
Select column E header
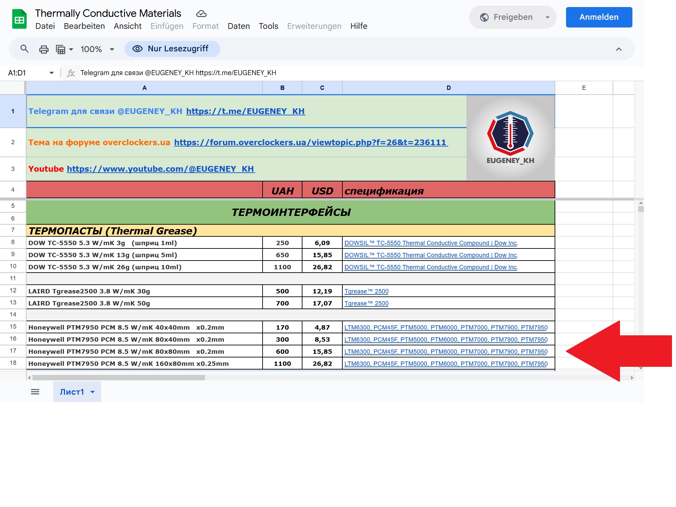[584, 88]
